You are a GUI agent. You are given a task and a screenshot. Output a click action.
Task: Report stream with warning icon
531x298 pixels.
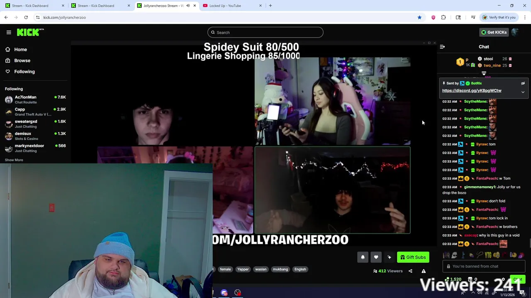(x=424, y=271)
